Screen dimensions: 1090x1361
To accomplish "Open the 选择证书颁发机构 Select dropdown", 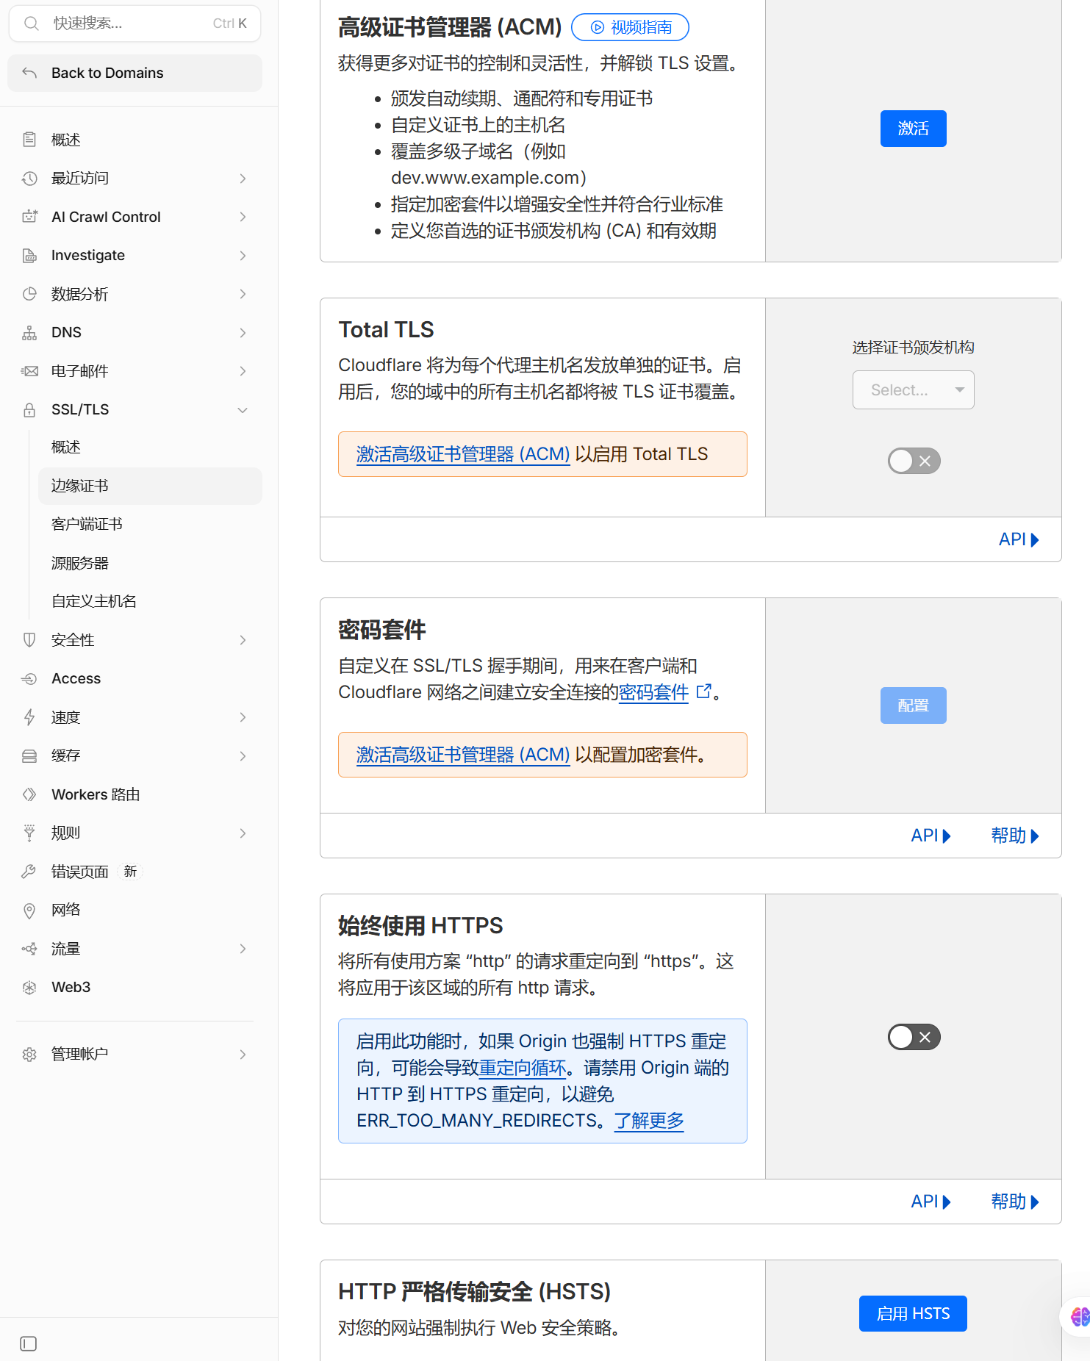I will click(913, 389).
